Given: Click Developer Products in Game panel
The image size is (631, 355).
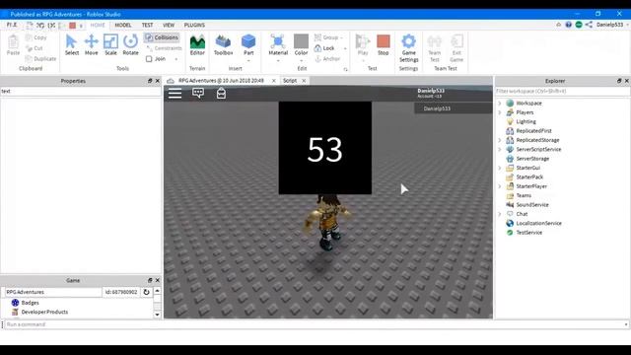Looking at the screenshot, I should [44, 312].
